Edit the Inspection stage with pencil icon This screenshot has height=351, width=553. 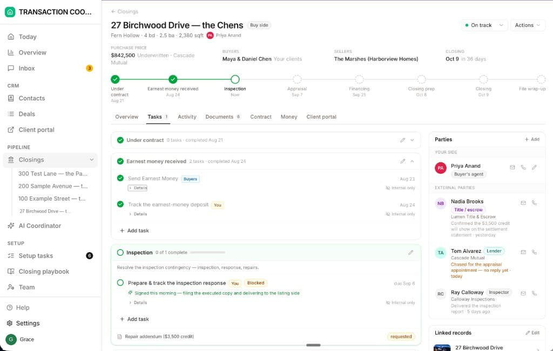coord(410,252)
